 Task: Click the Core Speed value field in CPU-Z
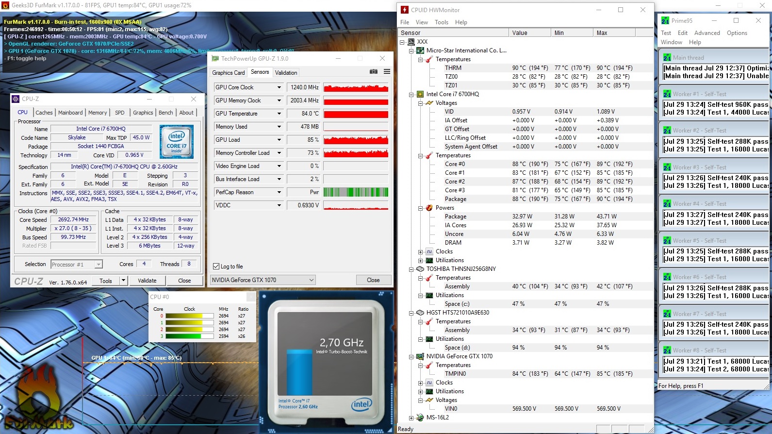[x=73, y=220]
